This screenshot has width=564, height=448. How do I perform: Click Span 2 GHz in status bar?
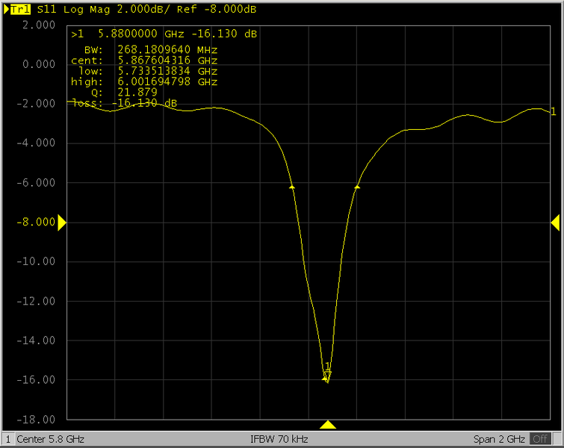(x=499, y=439)
